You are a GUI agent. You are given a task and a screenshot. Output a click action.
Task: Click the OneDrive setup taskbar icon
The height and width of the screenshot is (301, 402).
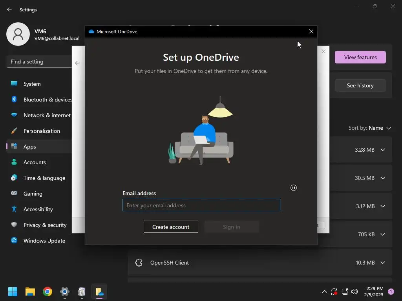(99, 292)
